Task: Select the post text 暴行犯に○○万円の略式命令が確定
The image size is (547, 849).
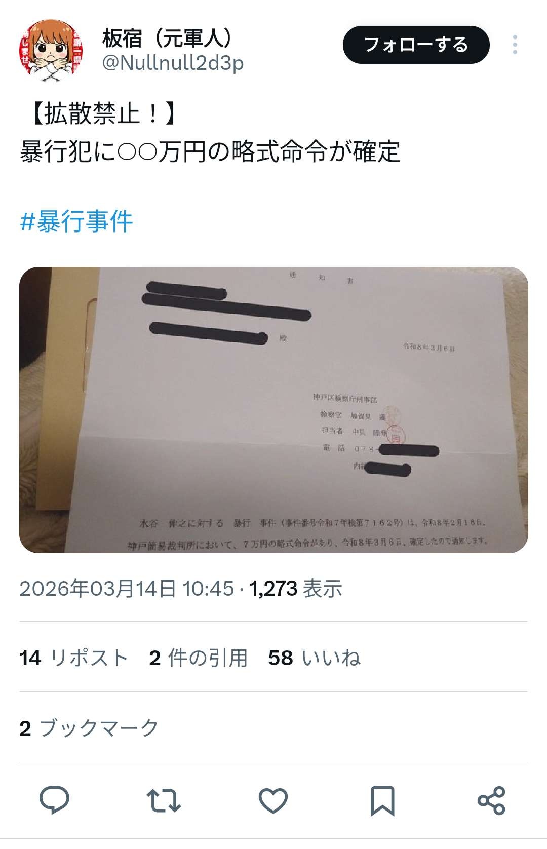Action: 210,151
